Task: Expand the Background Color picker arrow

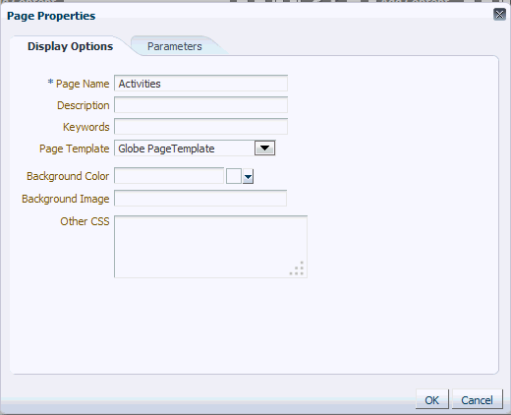Action: pyautogui.click(x=248, y=177)
